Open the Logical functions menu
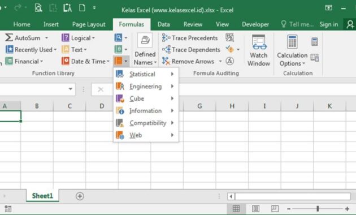 [x=78, y=38]
